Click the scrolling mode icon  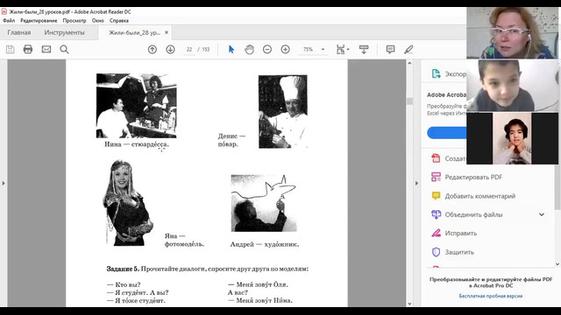click(364, 49)
